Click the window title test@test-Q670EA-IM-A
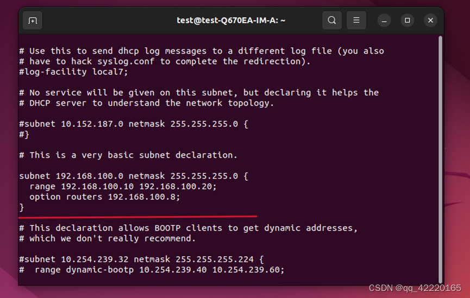This screenshot has height=298, width=470. pyautogui.click(x=231, y=21)
